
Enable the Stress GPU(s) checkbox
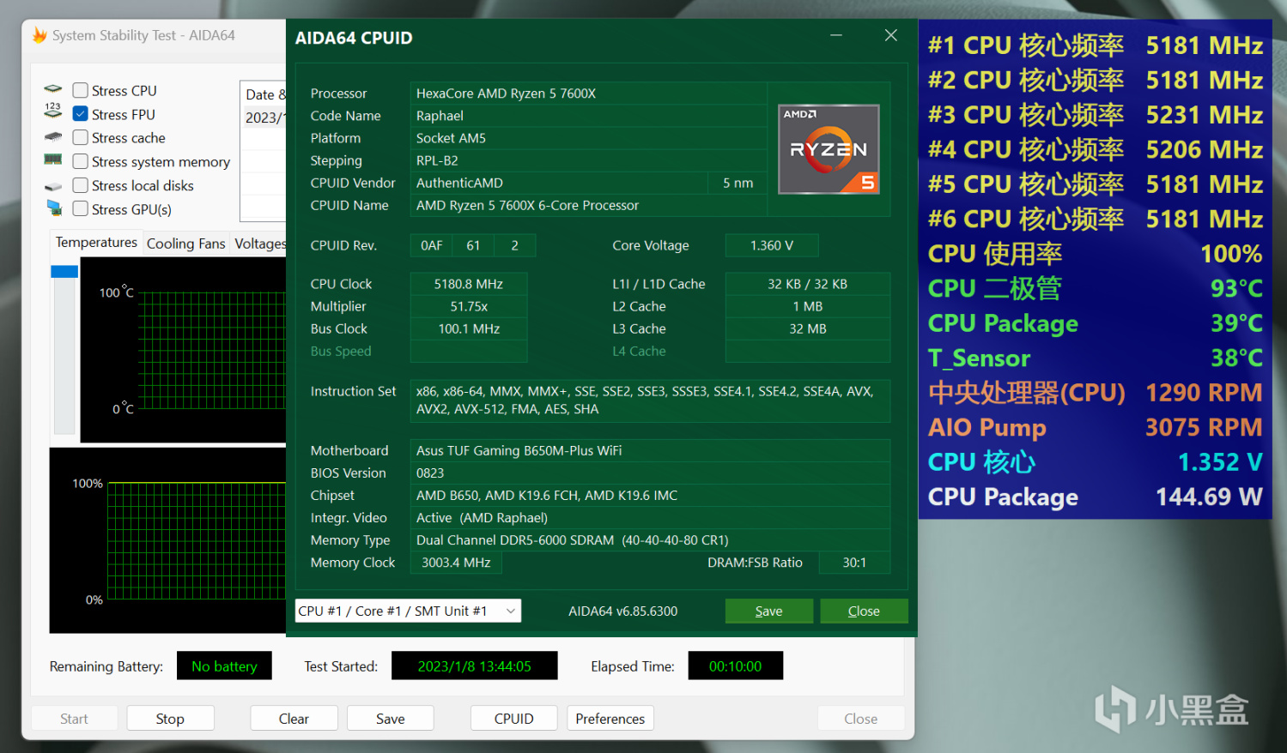(81, 209)
